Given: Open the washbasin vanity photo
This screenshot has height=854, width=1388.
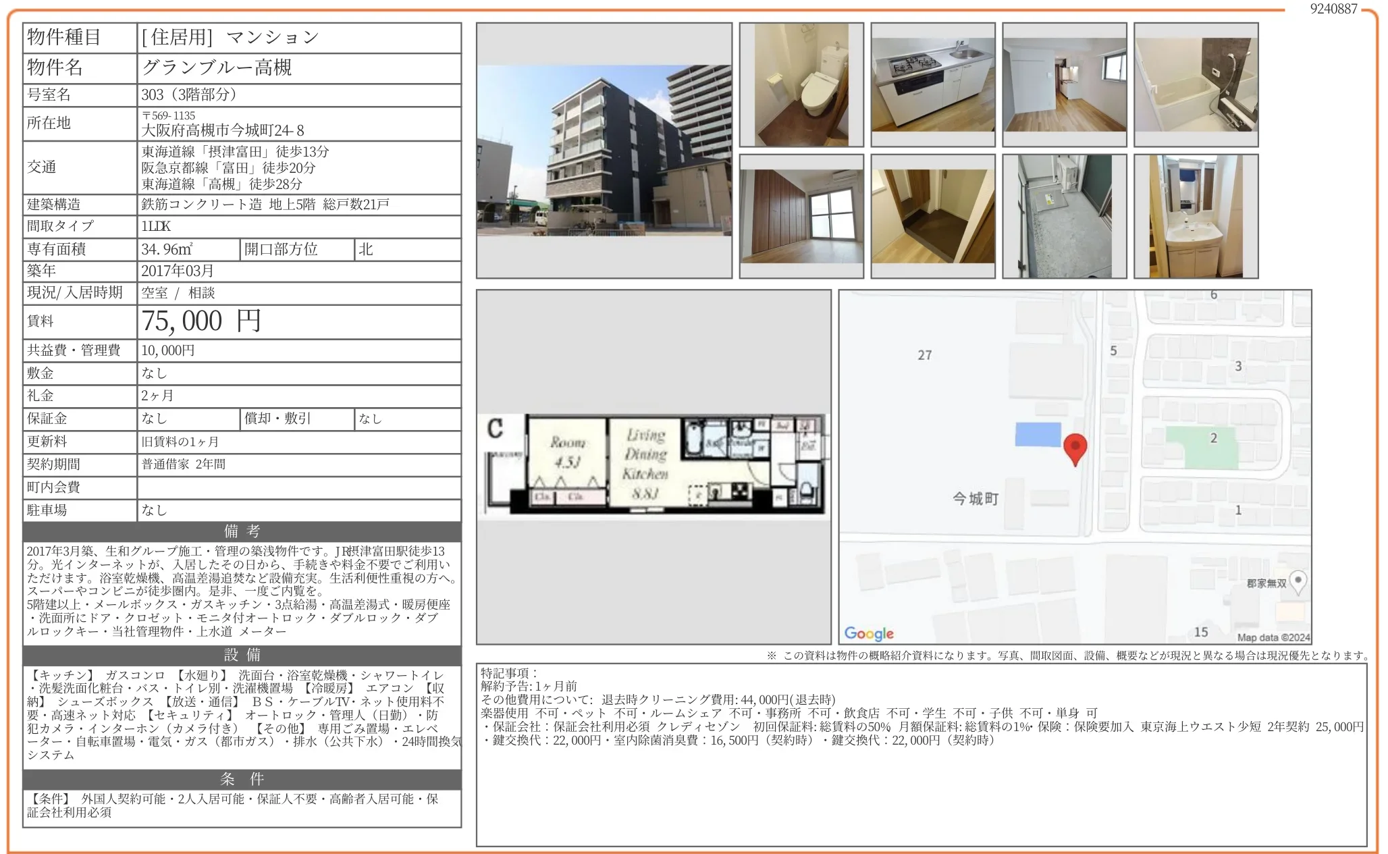Looking at the screenshot, I should pyautogui.click(x=1196, y=216).
